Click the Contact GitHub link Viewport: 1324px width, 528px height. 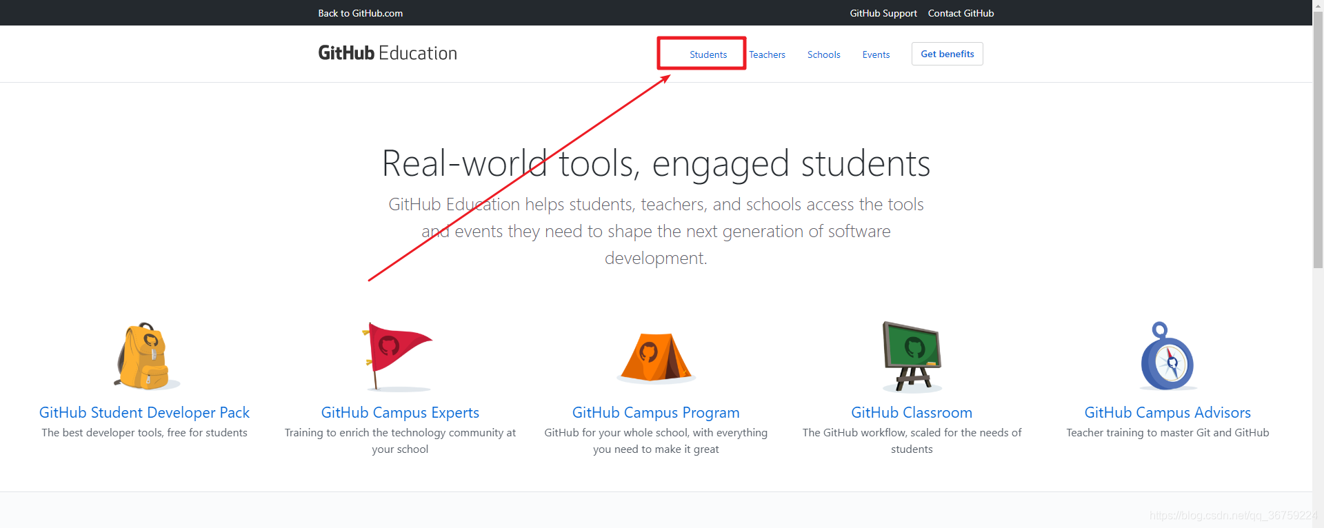(x=961, y=13)
